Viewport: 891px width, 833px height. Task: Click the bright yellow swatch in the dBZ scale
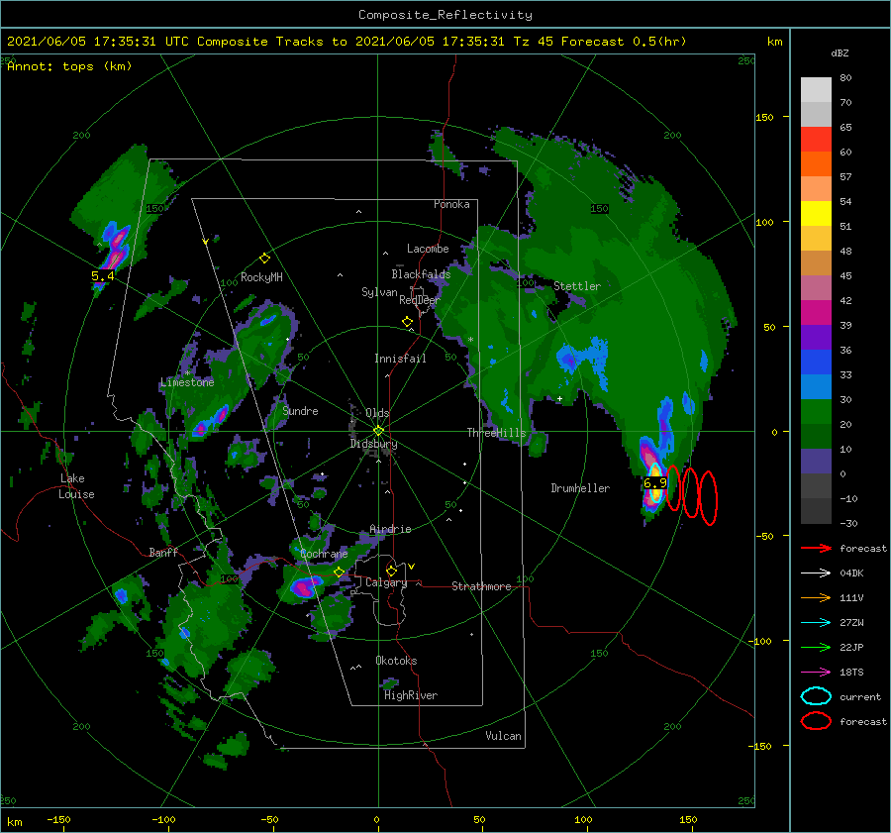click(x=816, y=214)
